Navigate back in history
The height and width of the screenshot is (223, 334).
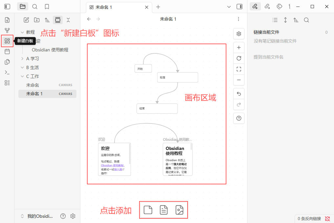89,19
